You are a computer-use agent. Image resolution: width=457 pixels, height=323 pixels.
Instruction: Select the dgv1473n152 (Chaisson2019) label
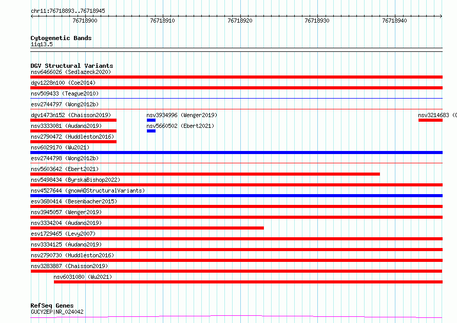coord(71,115)
